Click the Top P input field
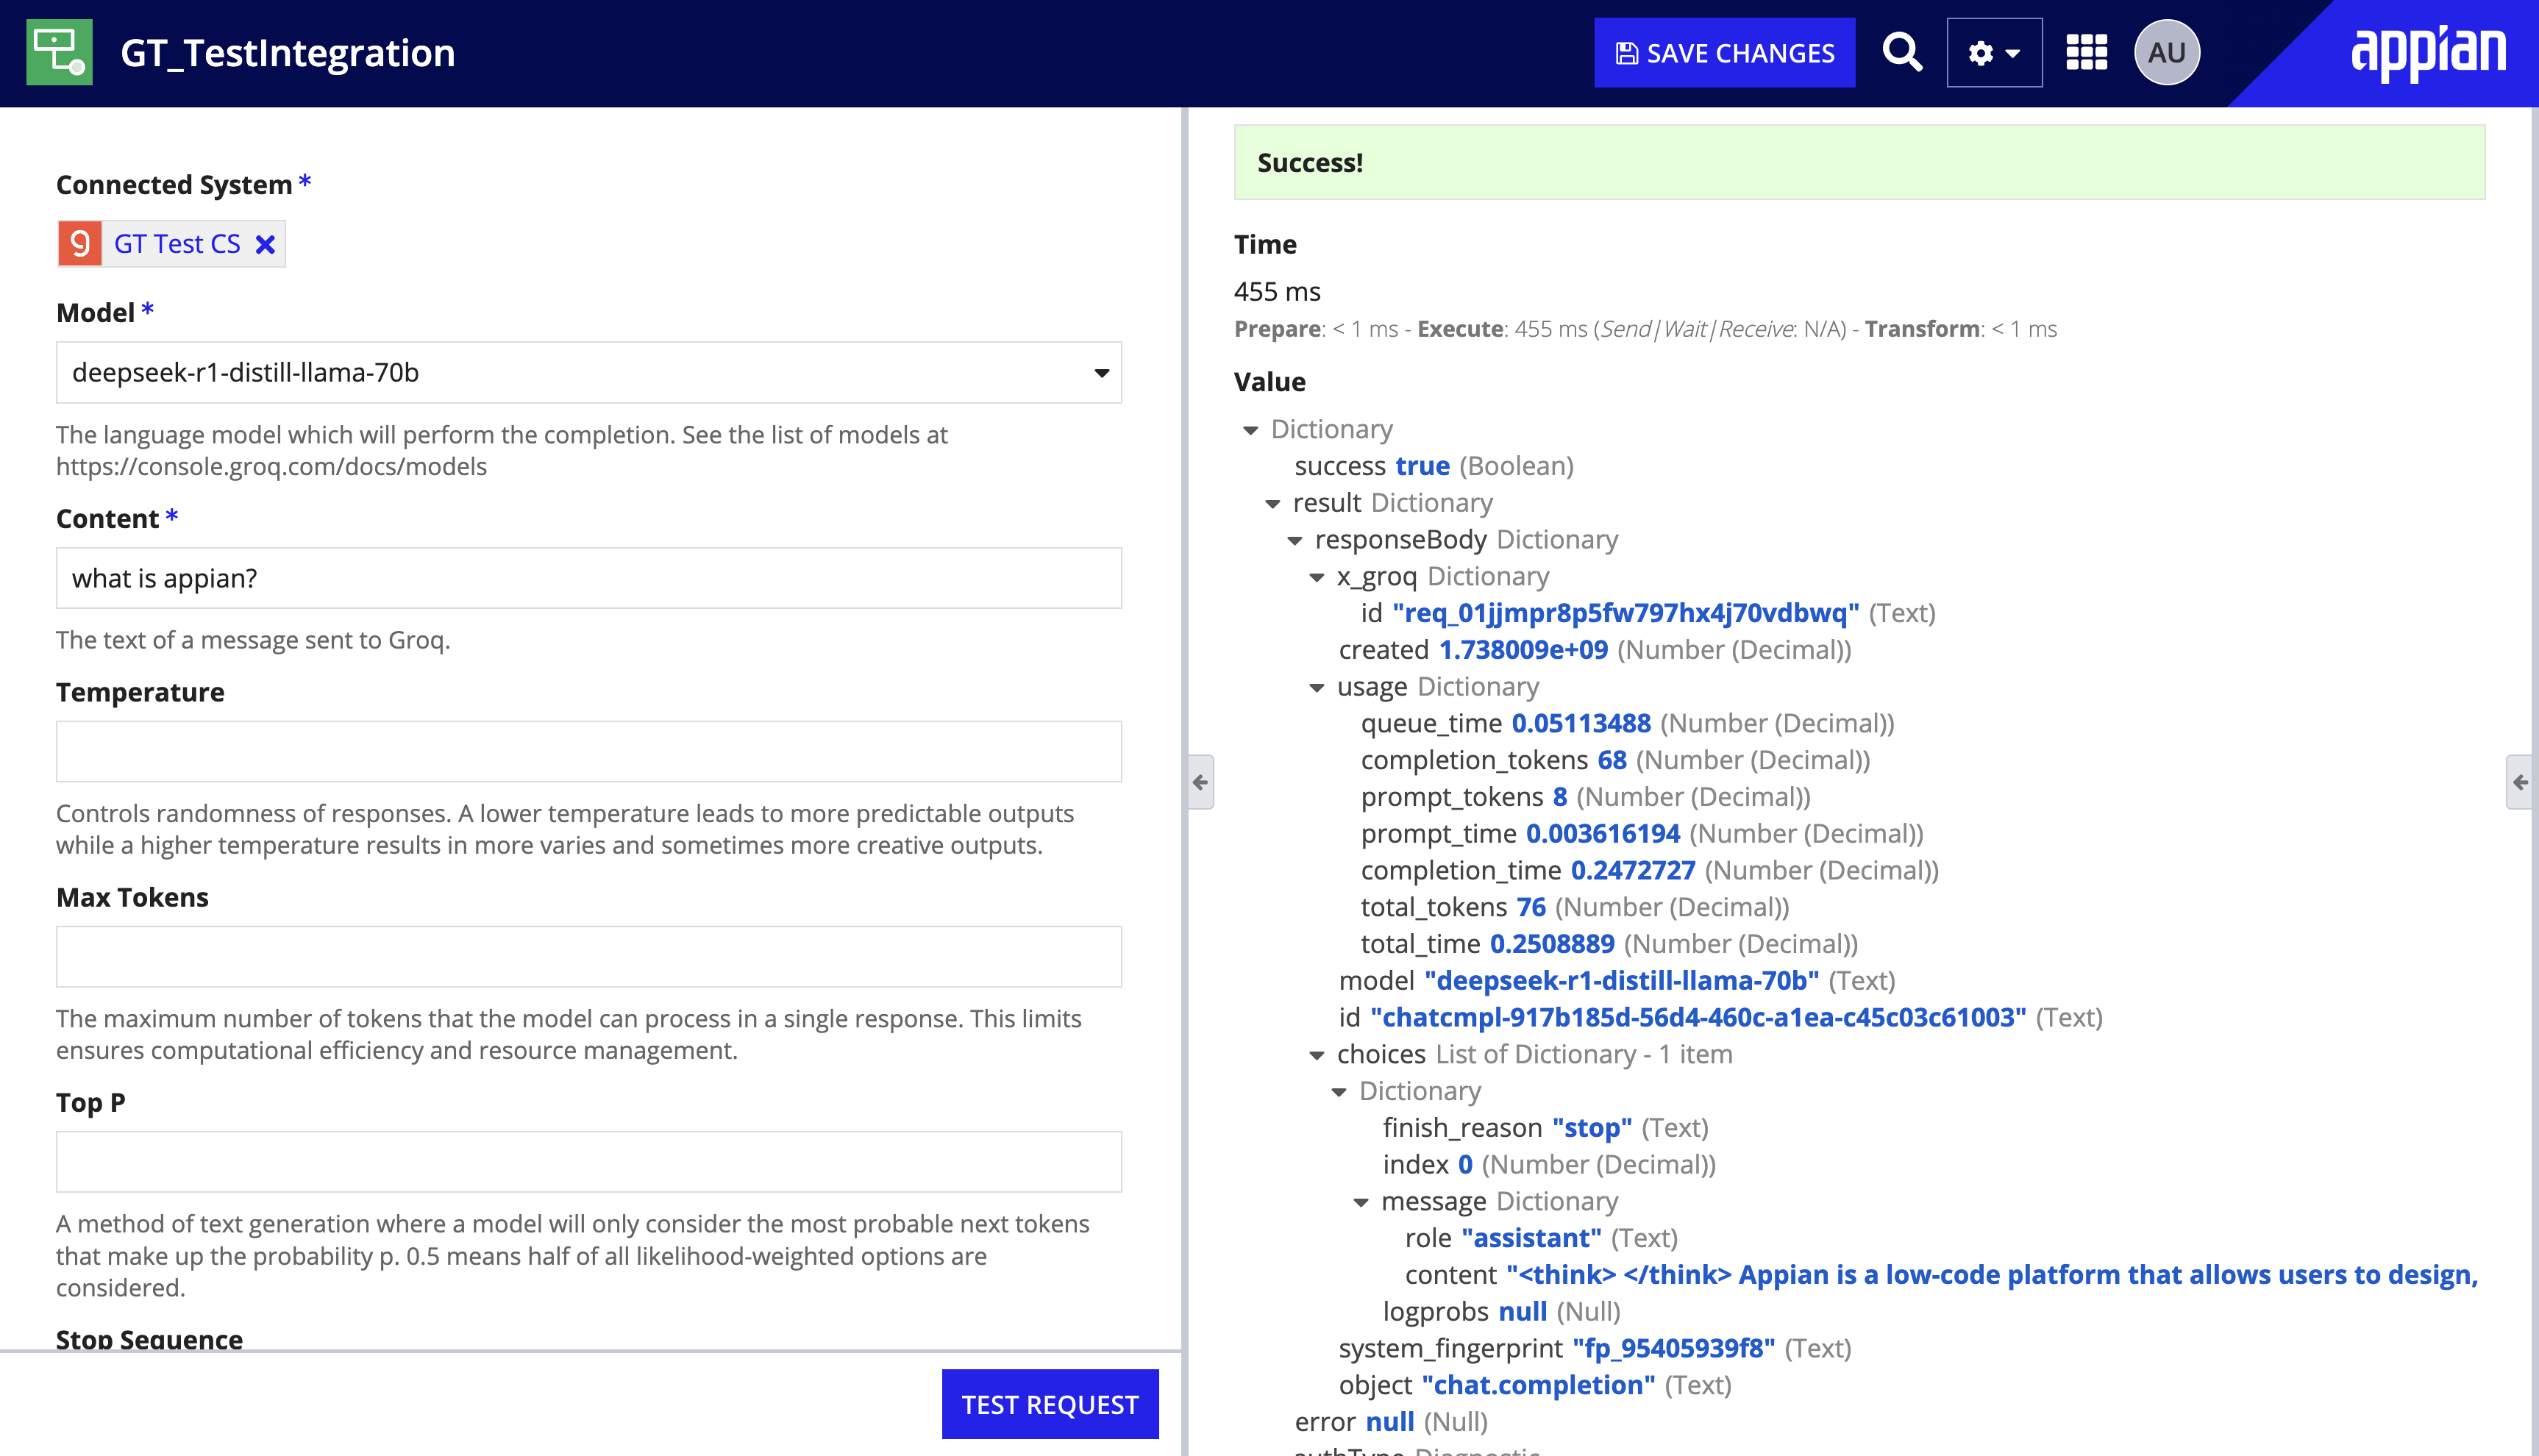Screen dimensions: 2539x1456 (x=589, y=1161)
